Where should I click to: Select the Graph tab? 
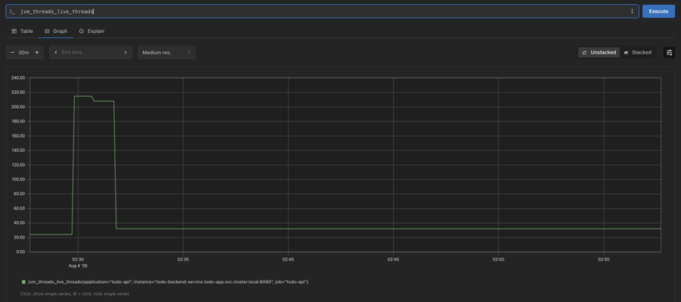coord(56,31)
